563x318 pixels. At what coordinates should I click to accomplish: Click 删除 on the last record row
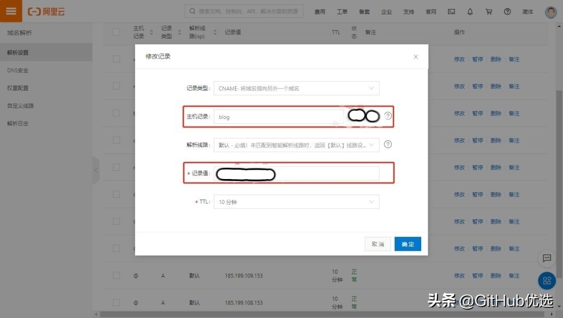coord(496,302)
